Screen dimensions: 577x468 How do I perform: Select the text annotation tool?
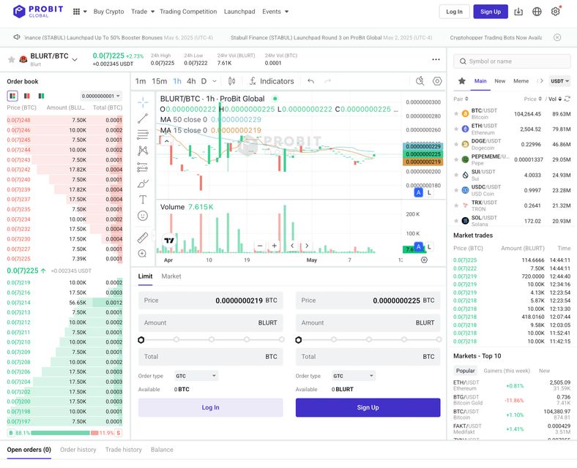coord(143,199)
